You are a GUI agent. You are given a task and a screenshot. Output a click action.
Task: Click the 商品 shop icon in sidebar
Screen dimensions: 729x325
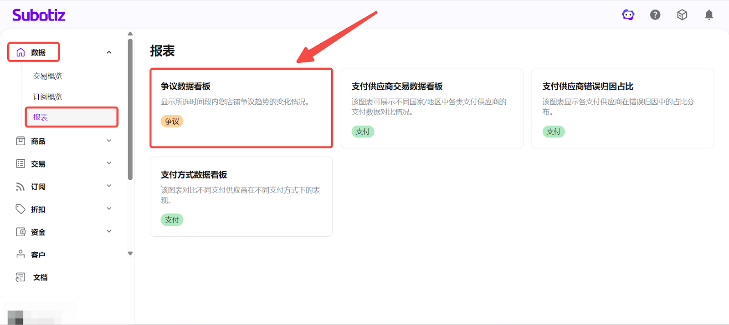[x=21, y=141]
